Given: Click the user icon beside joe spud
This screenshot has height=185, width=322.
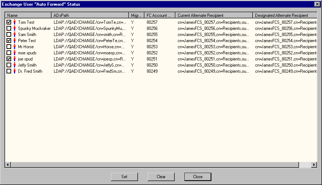Looking at the screenshot, I should point(14,59).
